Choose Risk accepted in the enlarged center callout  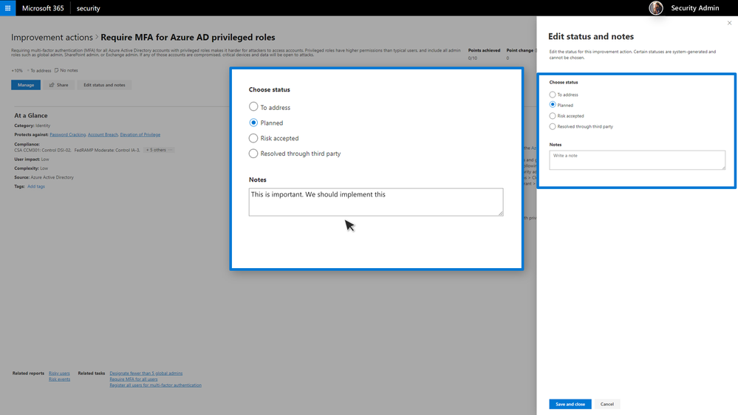[x=253, y=138]
